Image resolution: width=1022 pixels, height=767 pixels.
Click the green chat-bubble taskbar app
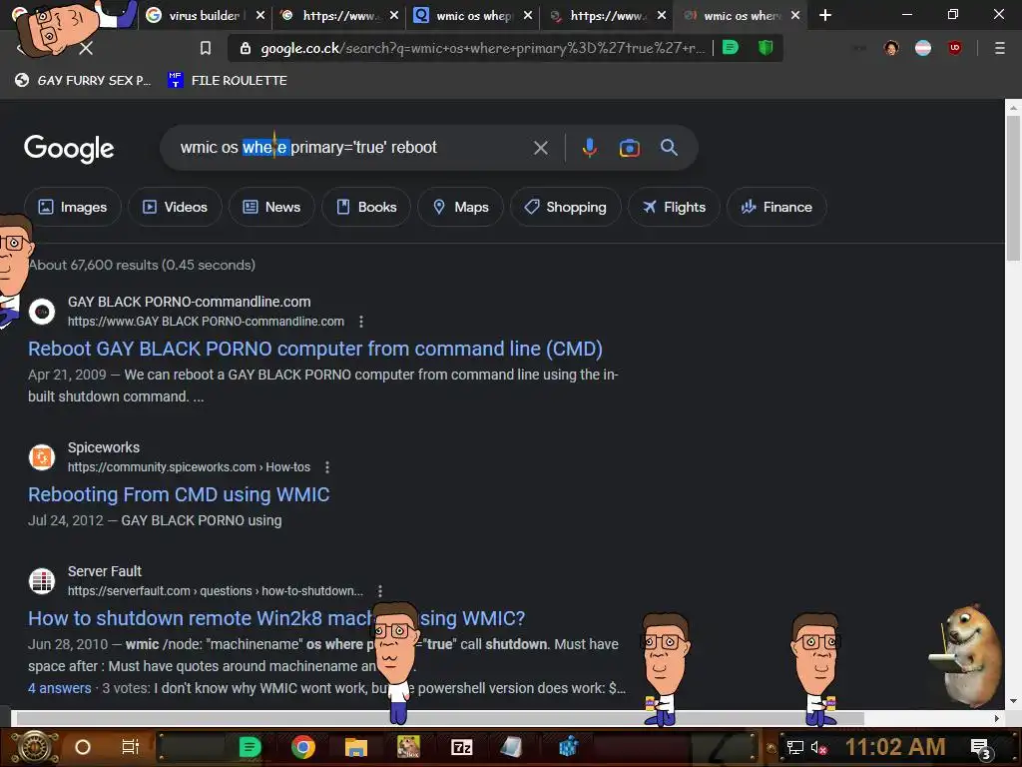point(250,747)
